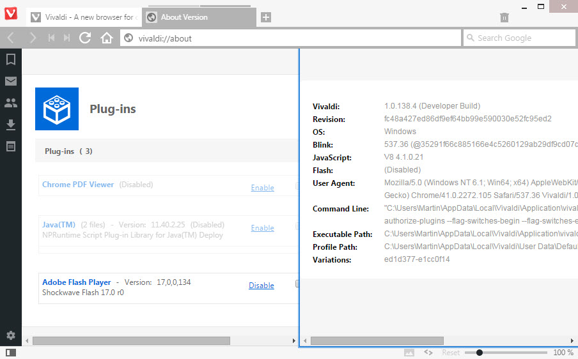Select the V8 4.1.0.21 JavaScript value
The image size is (578, 359).
point(403,157)
